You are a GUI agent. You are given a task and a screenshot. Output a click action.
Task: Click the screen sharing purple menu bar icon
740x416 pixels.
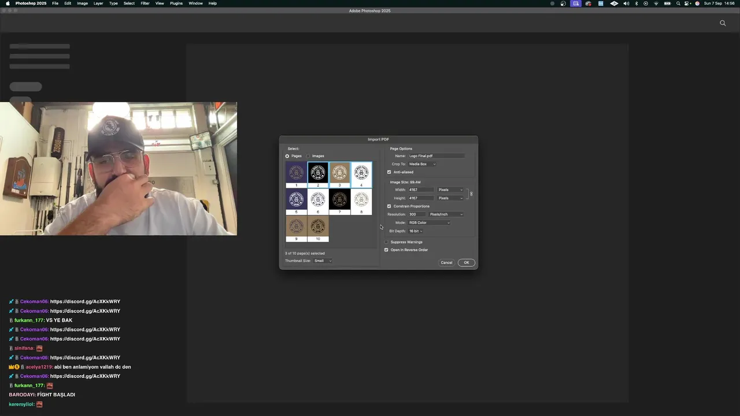click(576, 3)
